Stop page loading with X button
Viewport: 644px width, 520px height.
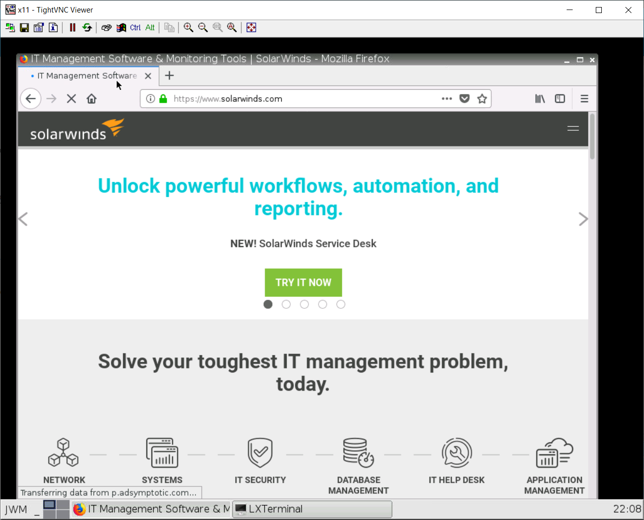click(71, 99)
